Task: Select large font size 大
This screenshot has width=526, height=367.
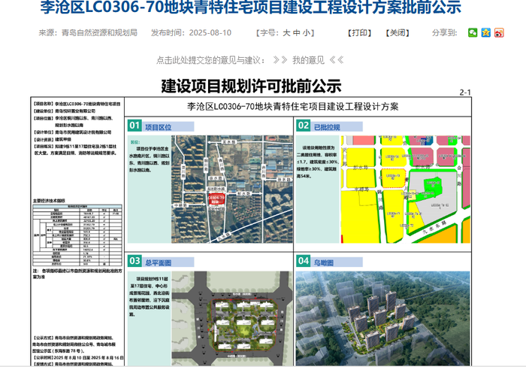Action: click(x=286, y=33)
